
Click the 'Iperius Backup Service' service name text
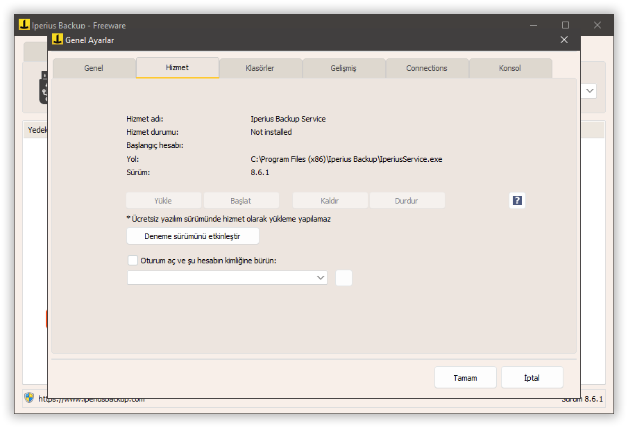pos(288,119)
